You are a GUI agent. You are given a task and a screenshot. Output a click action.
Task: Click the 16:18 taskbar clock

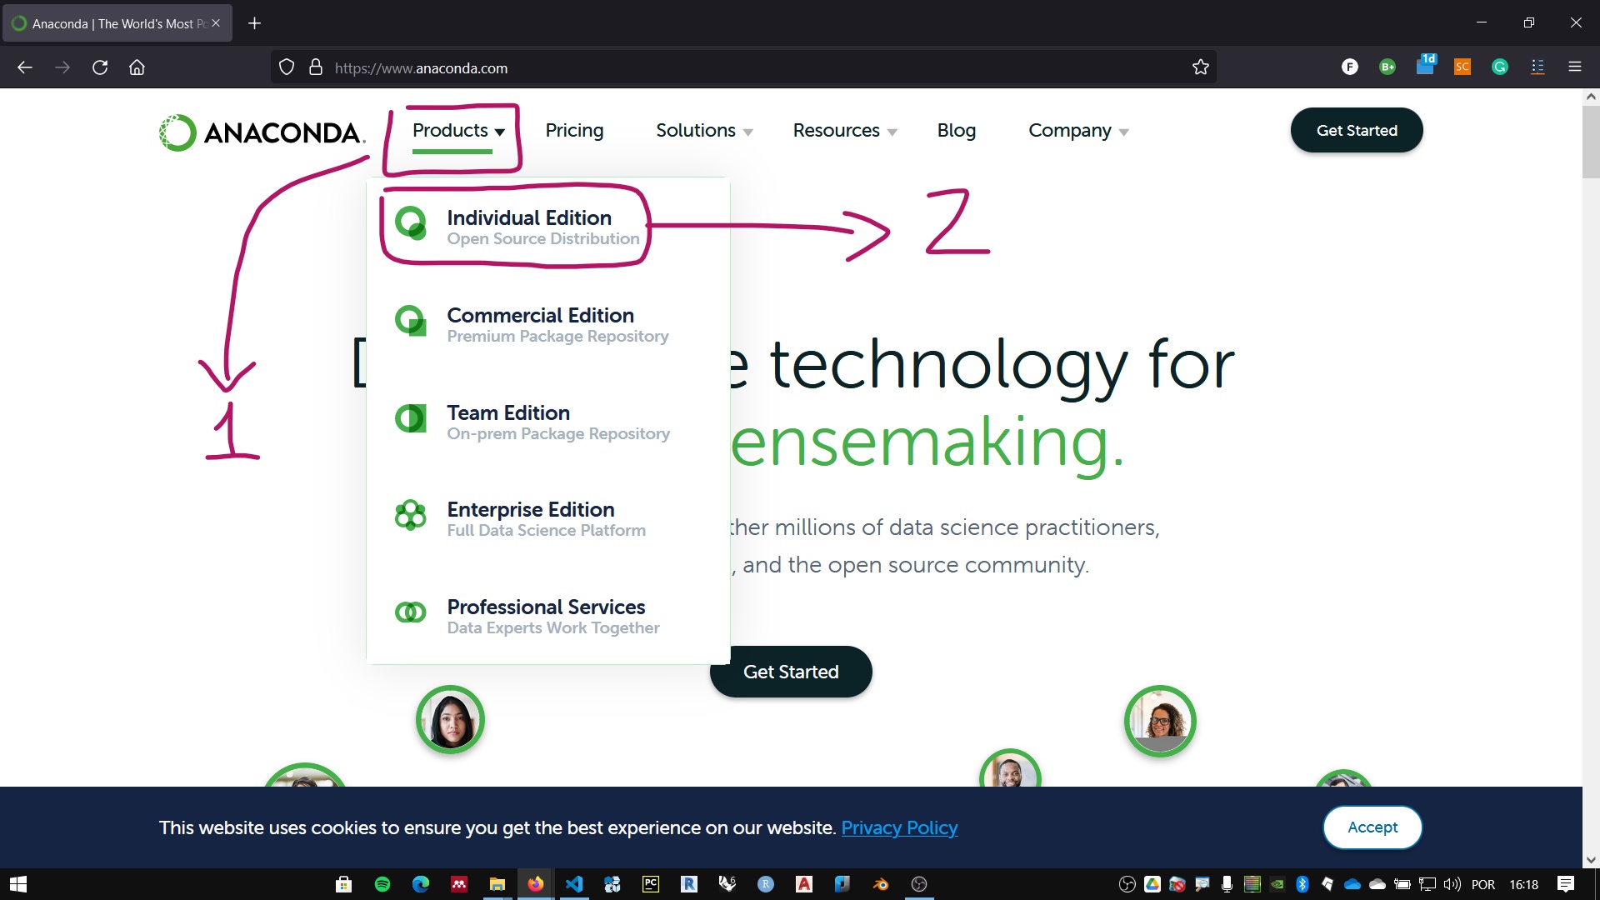(1524, 884)
